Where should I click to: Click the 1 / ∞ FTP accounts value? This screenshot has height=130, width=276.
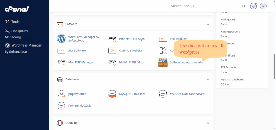(224, 72)
